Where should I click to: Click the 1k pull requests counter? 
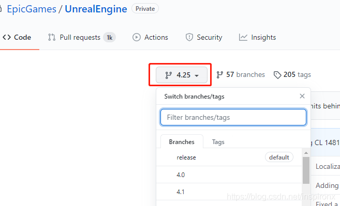tap(110, 38)
